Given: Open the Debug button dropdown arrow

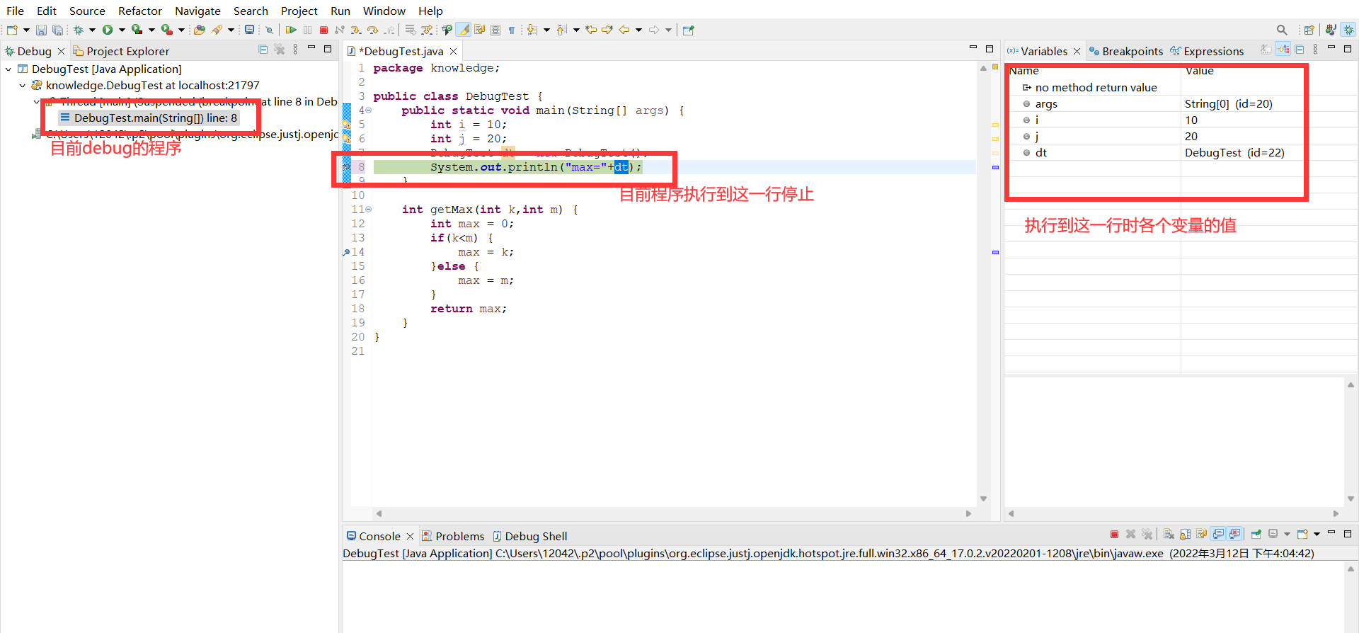Looking at the screenshot, I should tap(92, 30).
